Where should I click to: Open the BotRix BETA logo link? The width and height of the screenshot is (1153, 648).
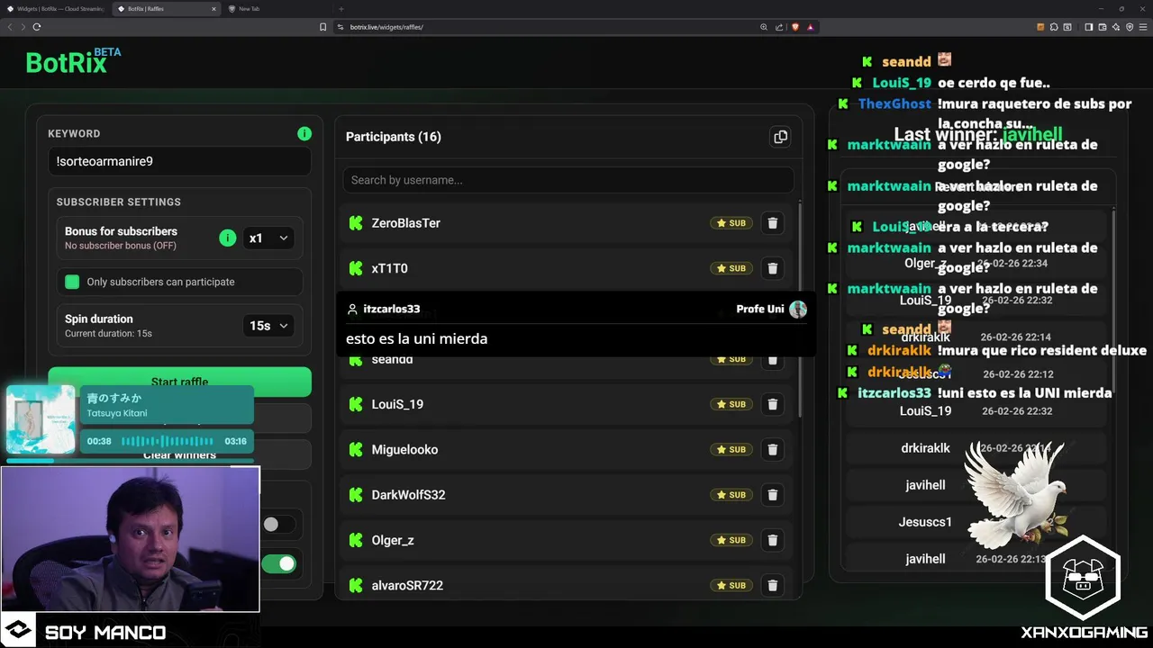click(73, 61)
